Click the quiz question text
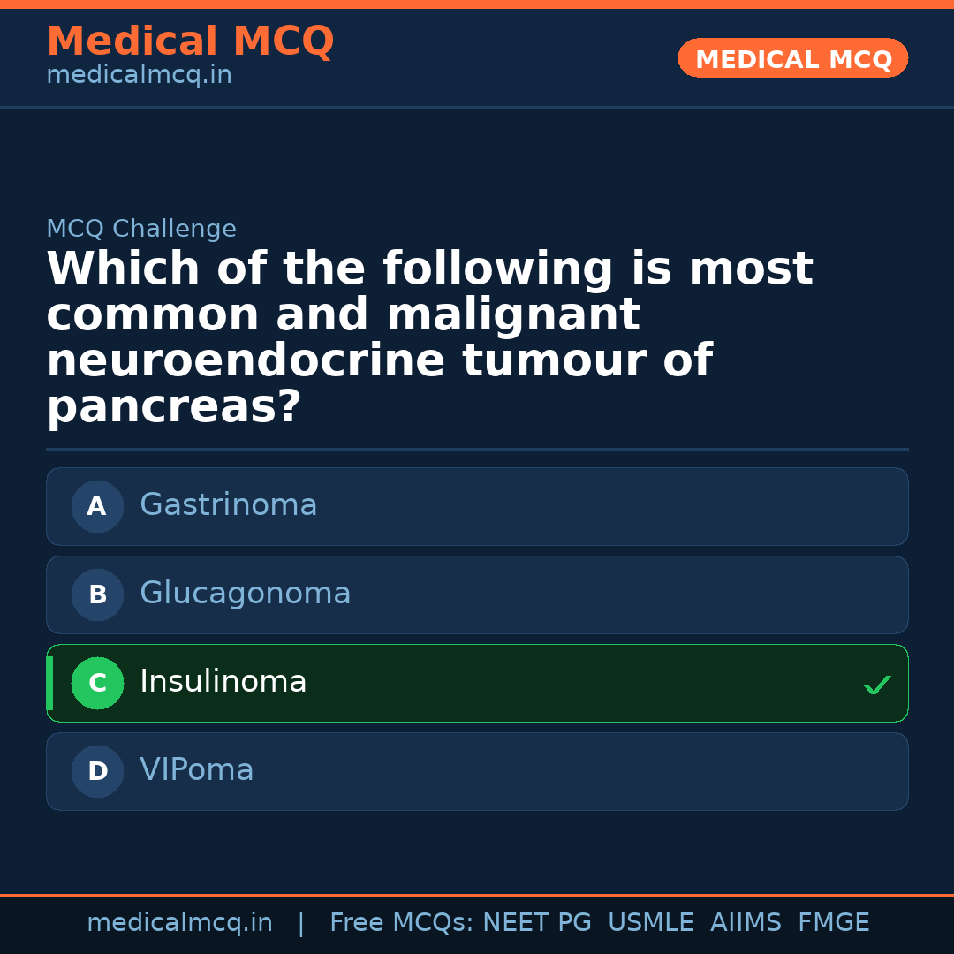The image size is (954, 954). (x=429, y=337)
